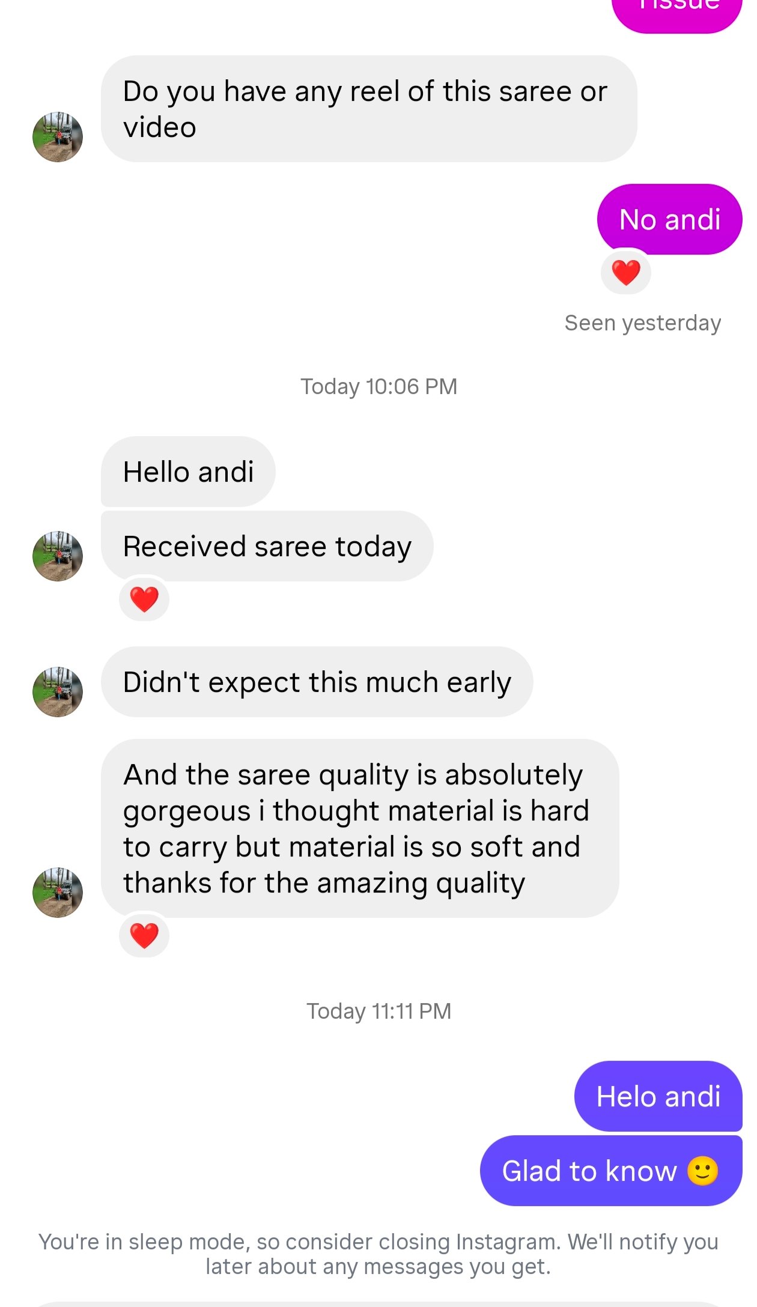The width and height of the screenshot is (757, 1307).
Task: Select 'Didn't expect this much early' message
Action: tap(317, 682)
